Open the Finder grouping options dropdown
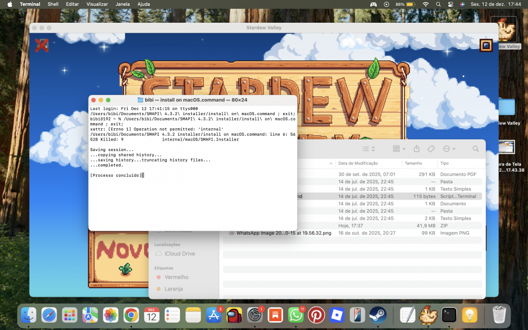Image resolution: width=528 pixels, height=330 pixels. (399, 149)
